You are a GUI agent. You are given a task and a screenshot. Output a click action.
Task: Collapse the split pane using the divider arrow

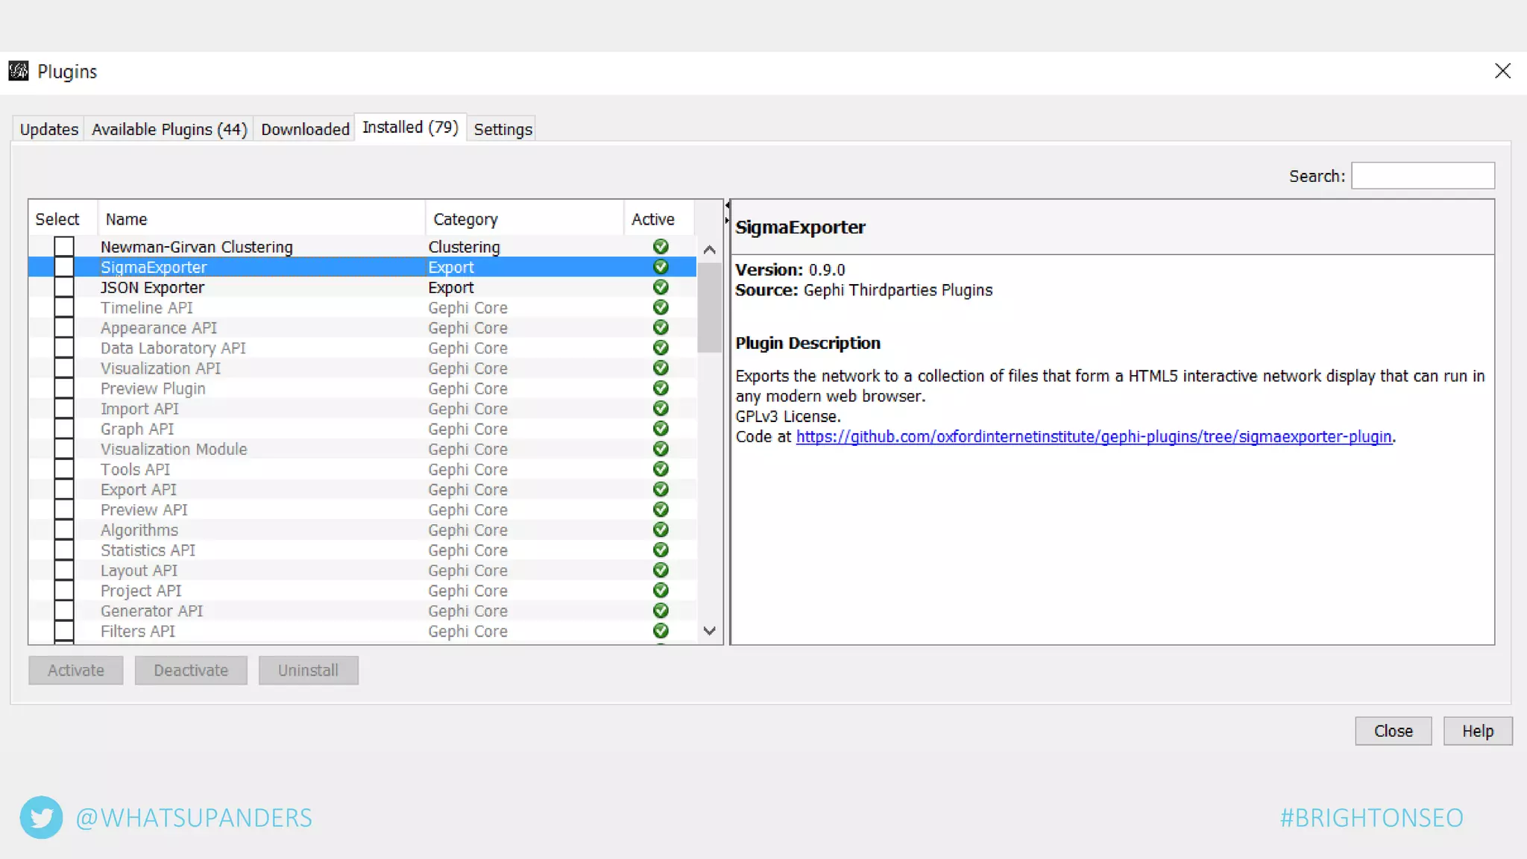(727, 205)
